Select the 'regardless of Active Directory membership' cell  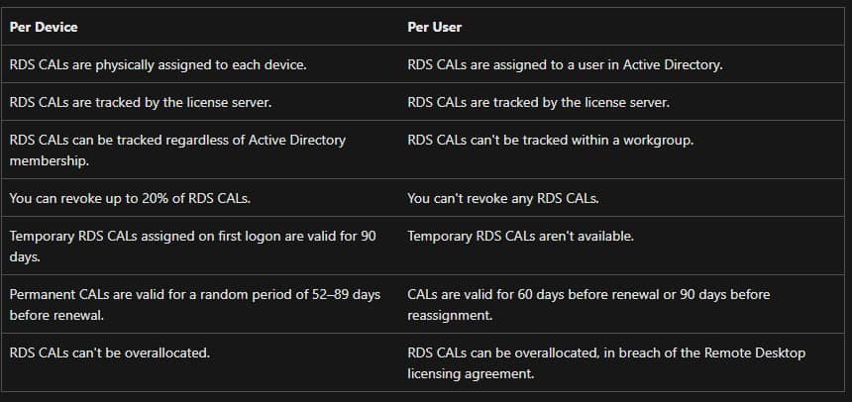click(177, 150)
